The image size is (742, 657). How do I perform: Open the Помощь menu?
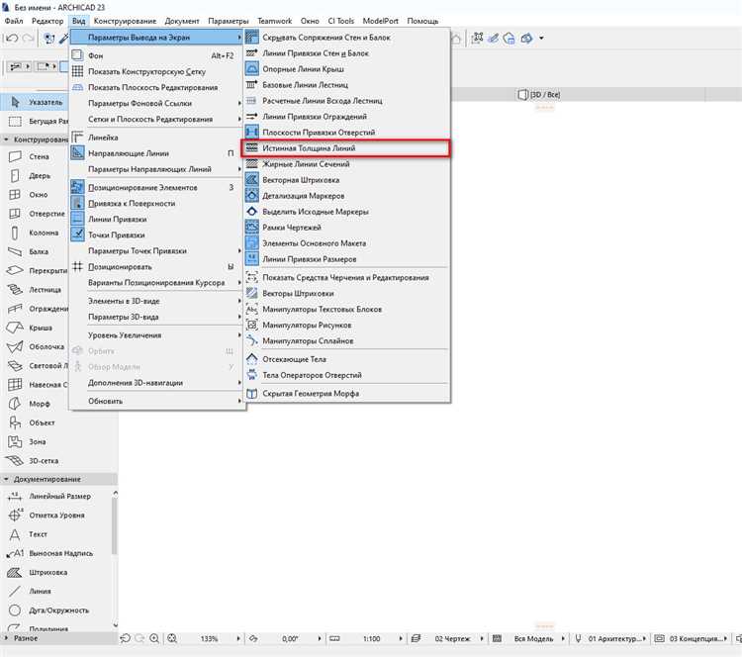coord(422,21)
